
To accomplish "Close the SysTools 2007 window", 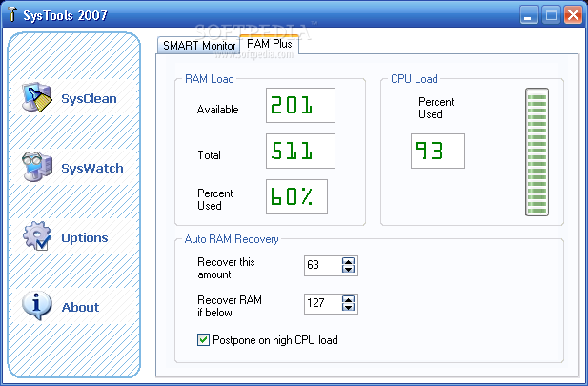I will pos(573,15).
